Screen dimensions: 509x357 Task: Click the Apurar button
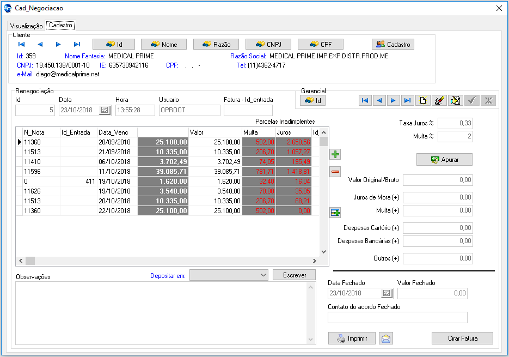coord(444,160)
